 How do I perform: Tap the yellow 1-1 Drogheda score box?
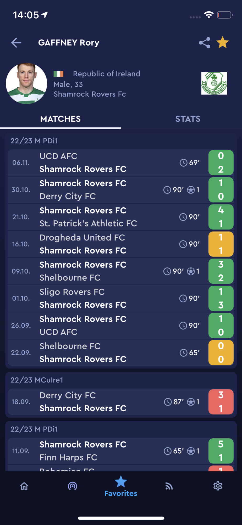coord(221,244)
